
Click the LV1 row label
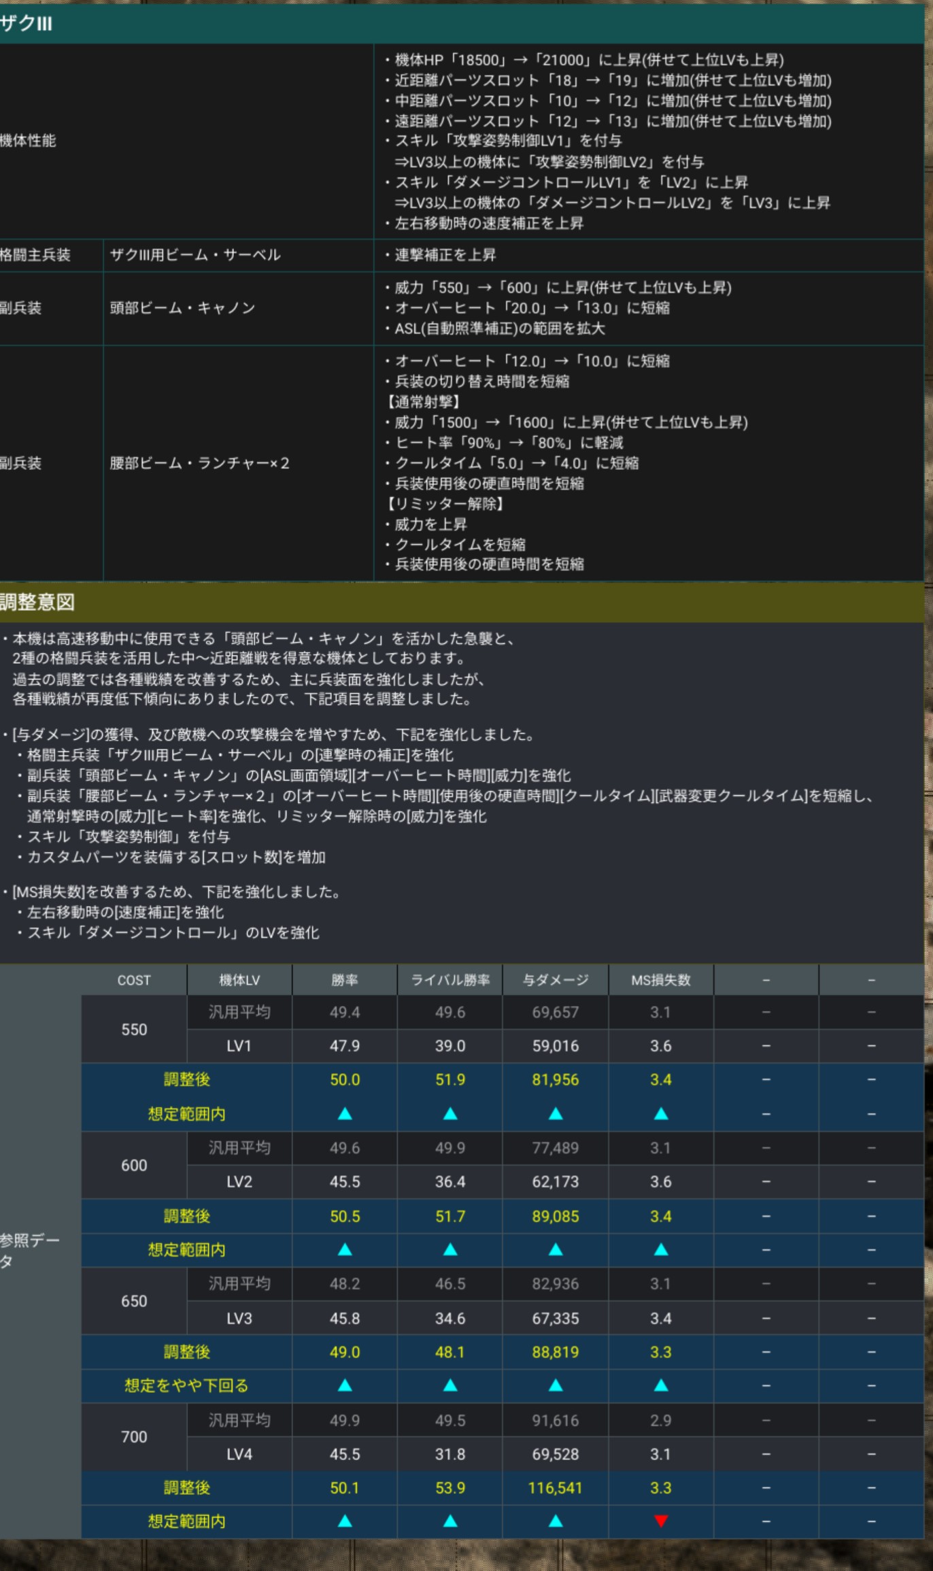239,1046
